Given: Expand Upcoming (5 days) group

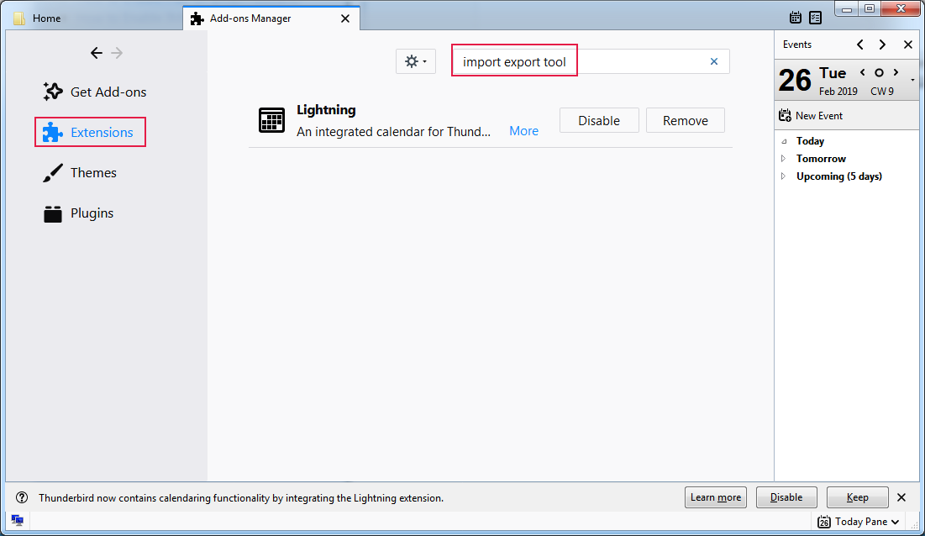Looking at the screenshot, I should click(783, 176).
